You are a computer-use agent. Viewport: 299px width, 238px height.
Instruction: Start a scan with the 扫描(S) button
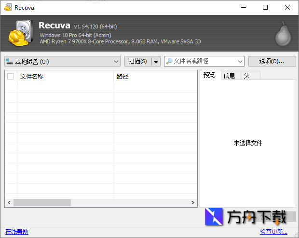point(138,61)
